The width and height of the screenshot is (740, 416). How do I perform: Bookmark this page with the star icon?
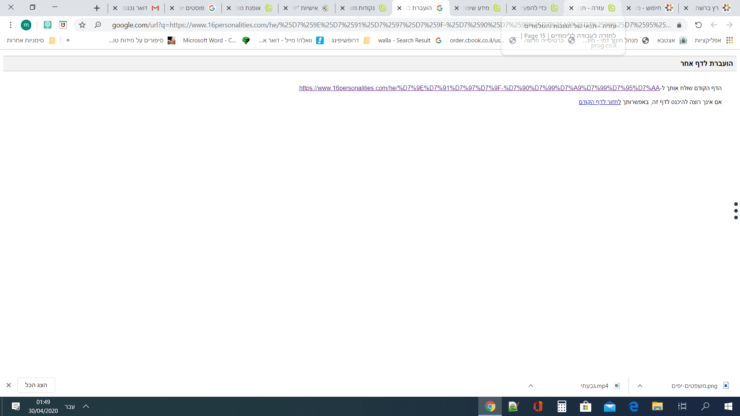coord(82,25)
